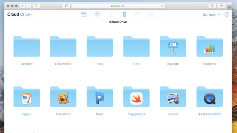Viewport: 237px width, 133px height.
Task: Open the QuickTime Player folder icon
Action: (x=210, y=97)
